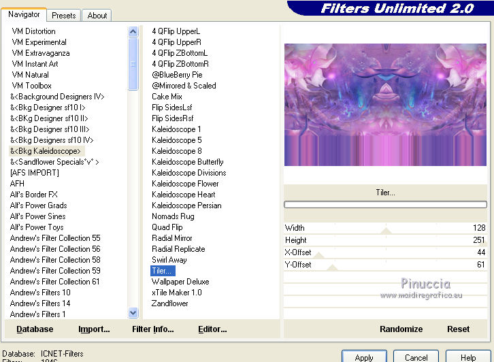Select the highlighted Tiler... filter
The height and width of the screenshot is (362, 494).
163,271
